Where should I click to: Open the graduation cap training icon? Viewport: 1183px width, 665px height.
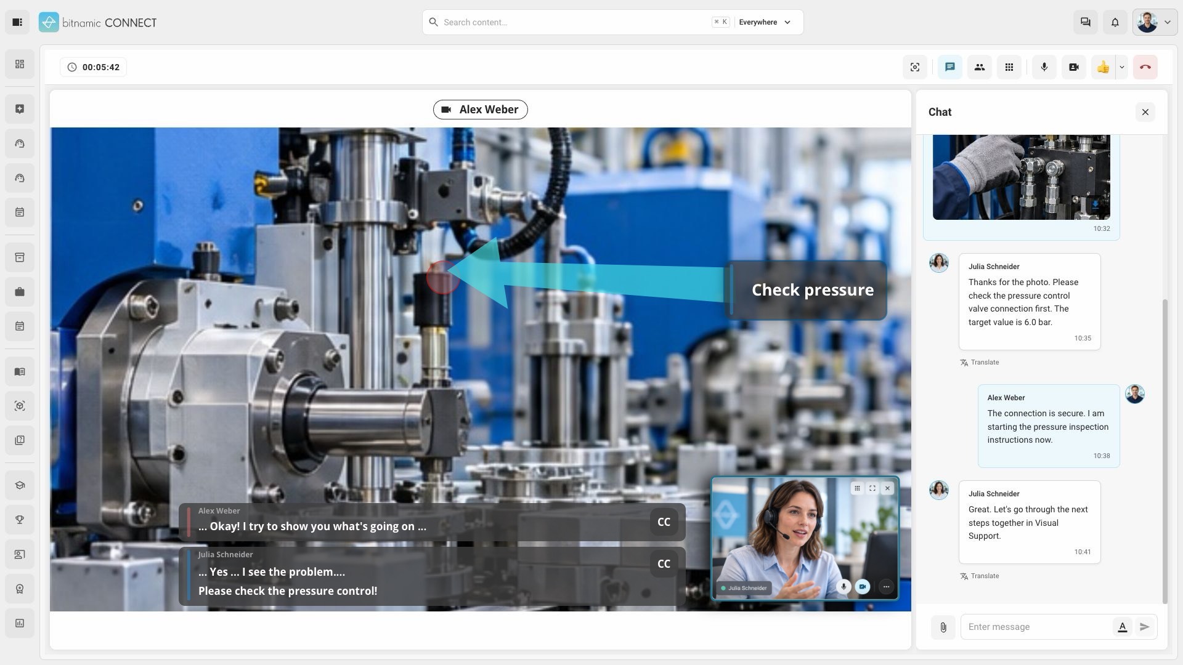(x=20, y=485)
